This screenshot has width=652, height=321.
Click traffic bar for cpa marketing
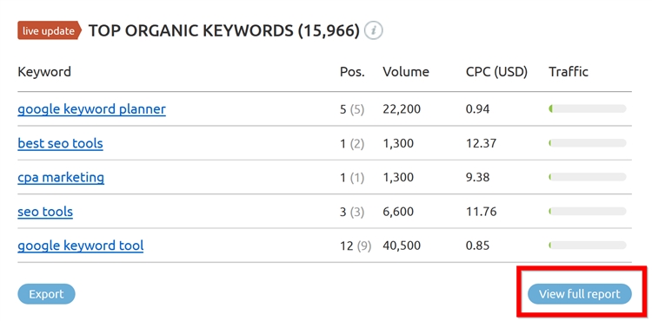pos(587,177)
